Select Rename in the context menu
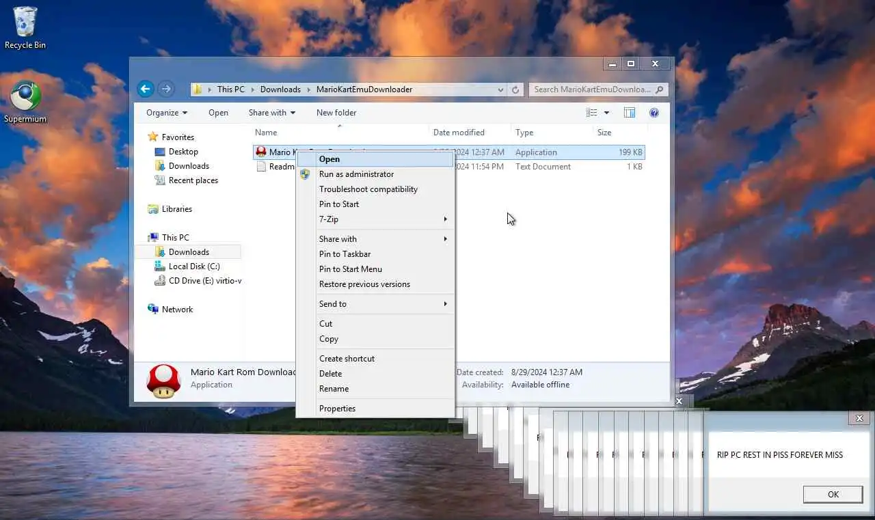 pyautogui.click(x=375, y=389)
